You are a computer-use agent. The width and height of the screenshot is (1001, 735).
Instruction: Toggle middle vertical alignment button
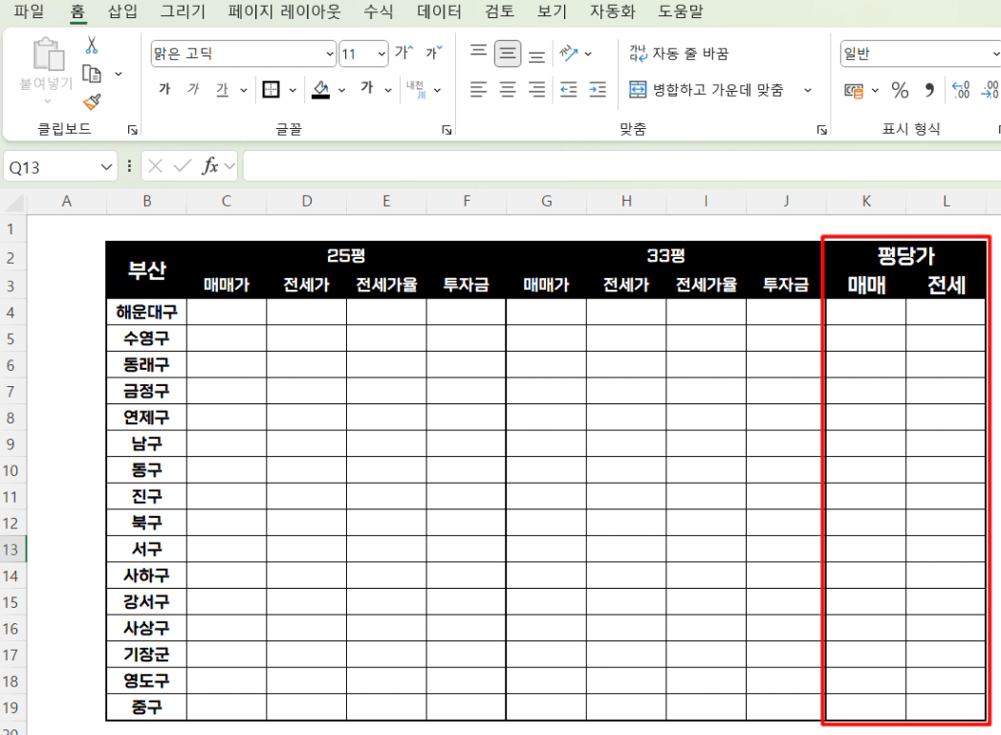[508, 54]
